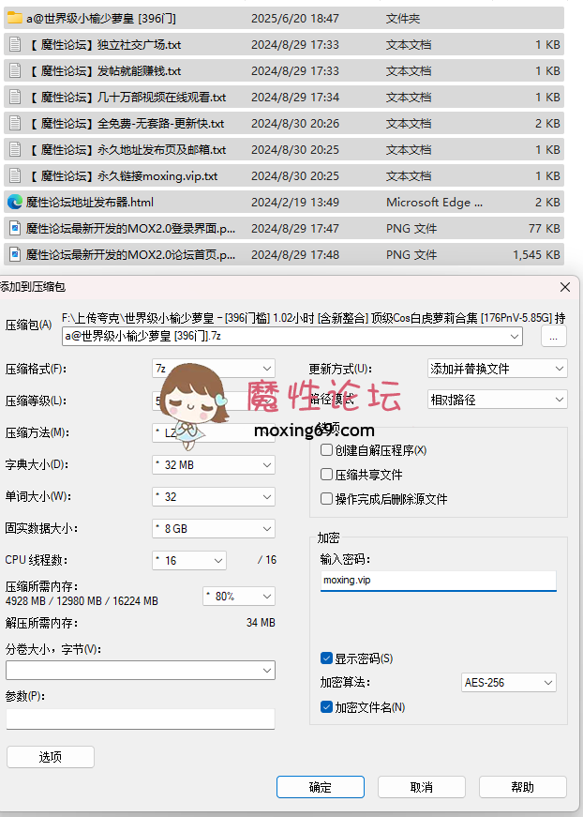Open the 加密算法 AES-256 dropdown
The image size is (583, 817).
[x=509, y=682]
